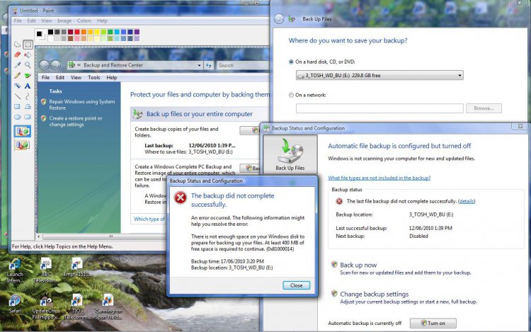Pick the Airbrush spray tool in Paint
Image resolution: width=531 pixels, height=332 pixels.
coord(17,86)
